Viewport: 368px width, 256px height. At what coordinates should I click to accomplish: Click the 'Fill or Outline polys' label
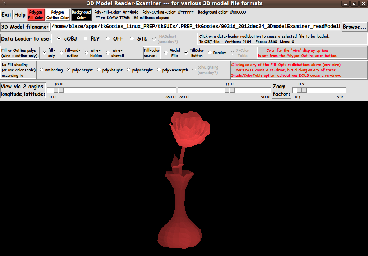[20, 53]
